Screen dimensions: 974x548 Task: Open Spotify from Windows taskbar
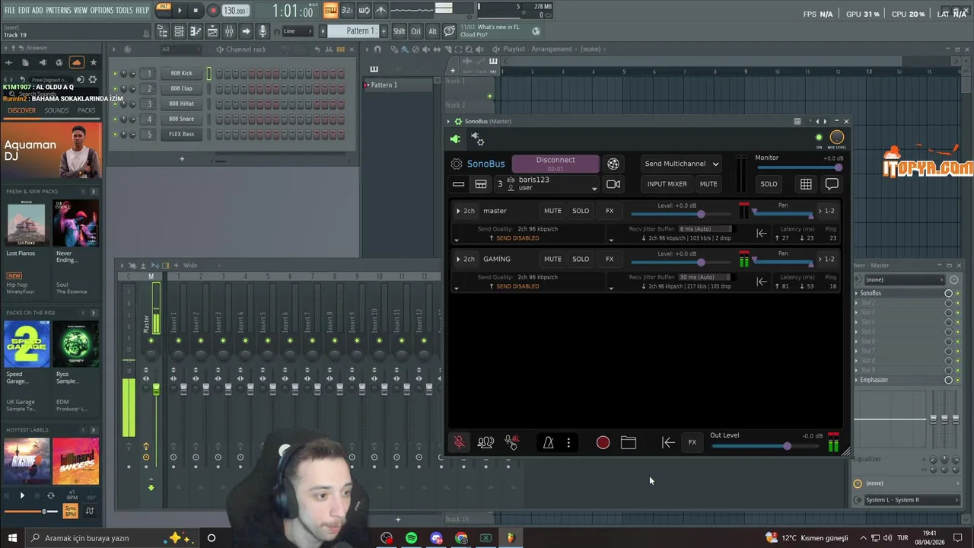coord(412,538)
